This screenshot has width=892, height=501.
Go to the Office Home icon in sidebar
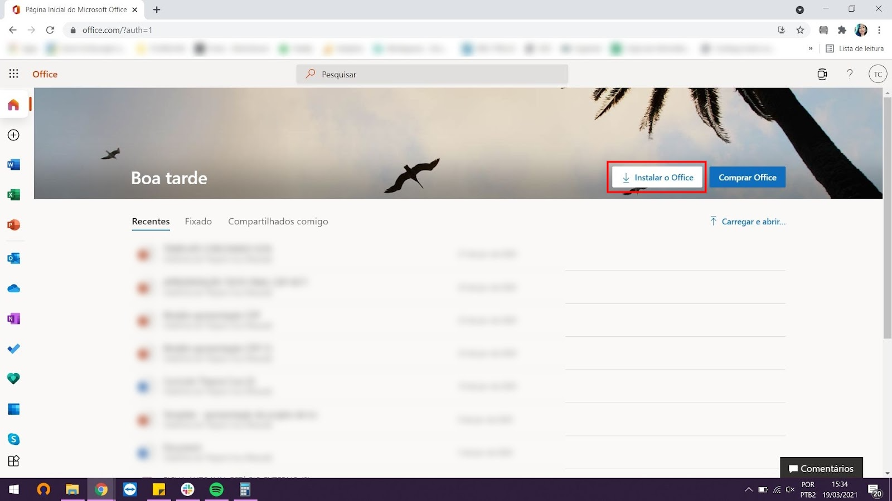pyautogui.click(x=14, y=105)
